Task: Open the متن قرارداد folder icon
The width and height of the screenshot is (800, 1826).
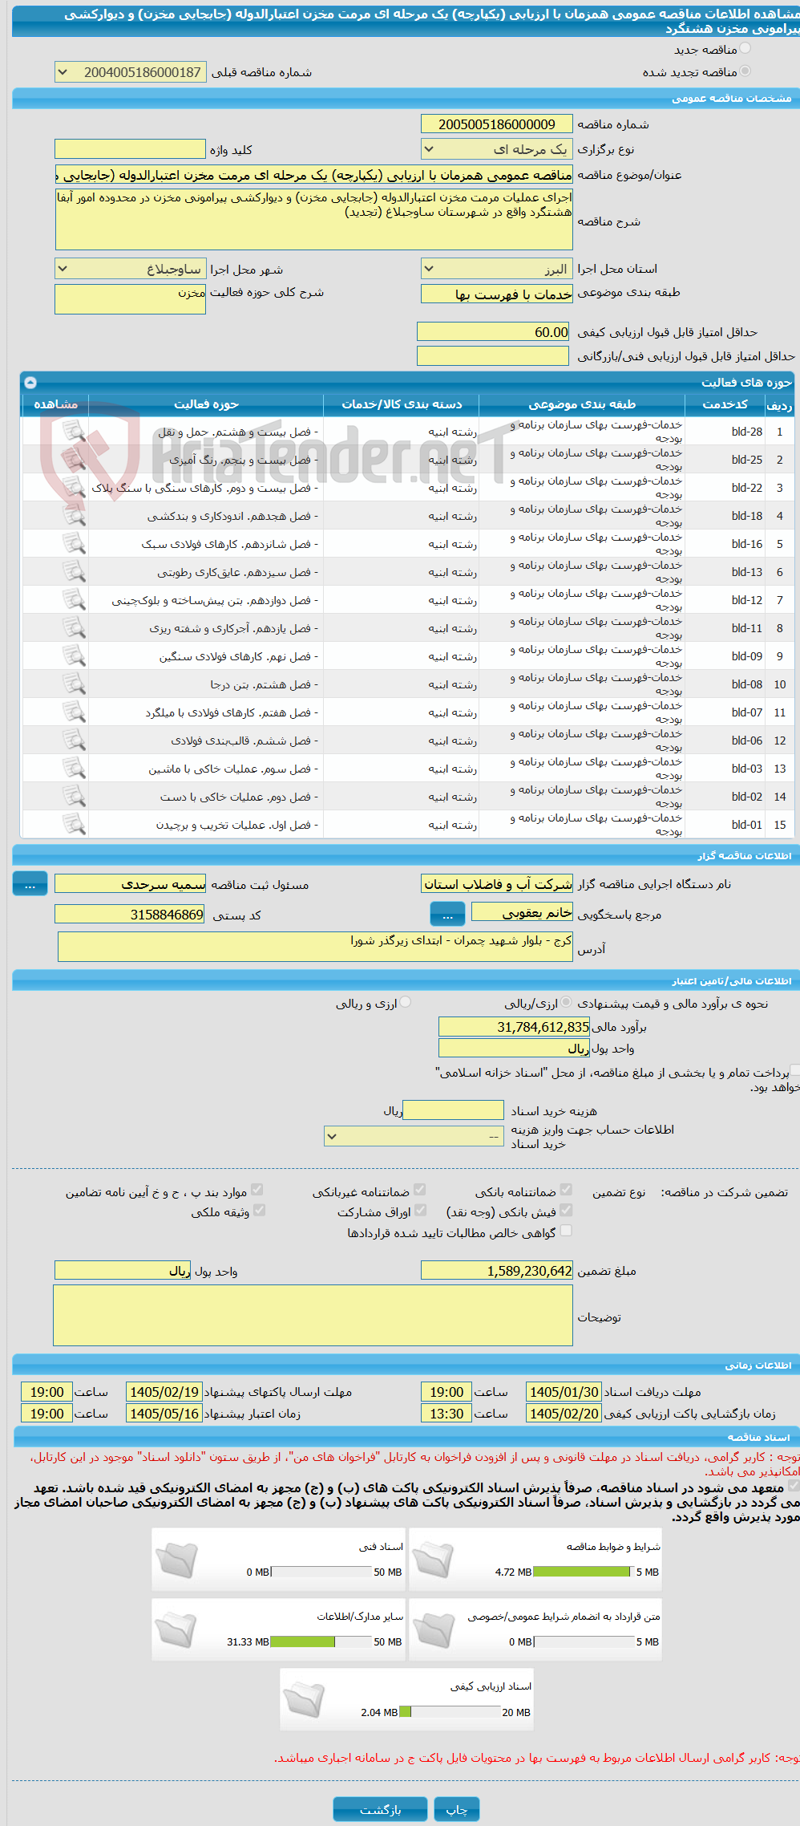Action: click(433, 1629)
